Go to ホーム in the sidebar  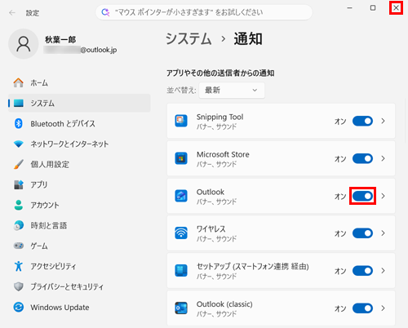[x=79, y=82]
